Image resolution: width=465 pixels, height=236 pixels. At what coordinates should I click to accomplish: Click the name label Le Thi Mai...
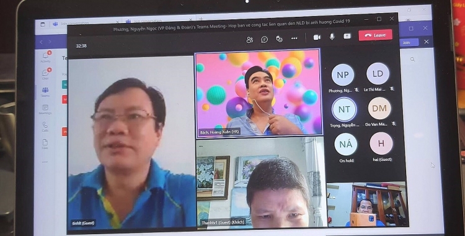tap(374, 89)
